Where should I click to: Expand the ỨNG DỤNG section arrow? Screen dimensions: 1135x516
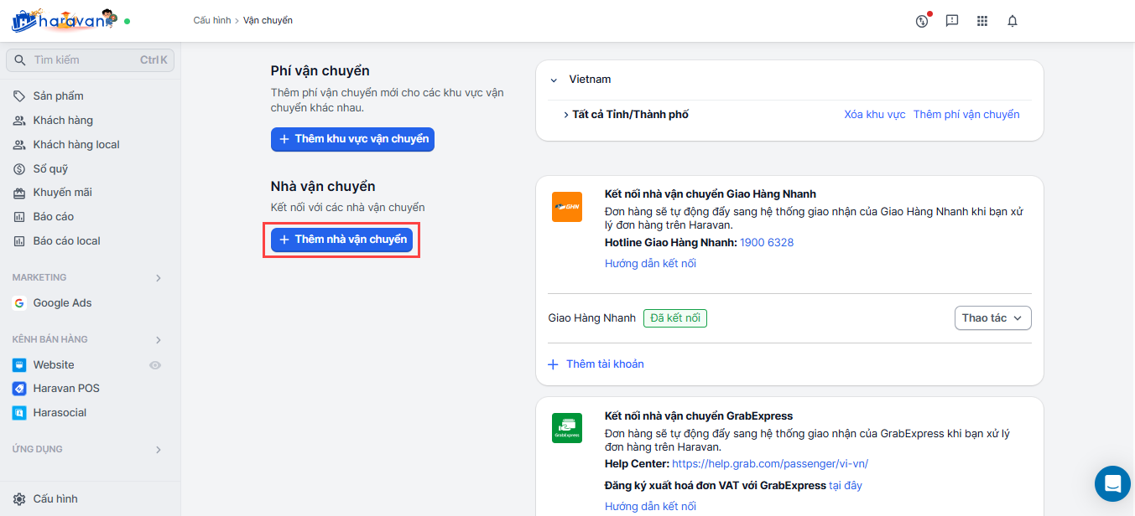159,450
